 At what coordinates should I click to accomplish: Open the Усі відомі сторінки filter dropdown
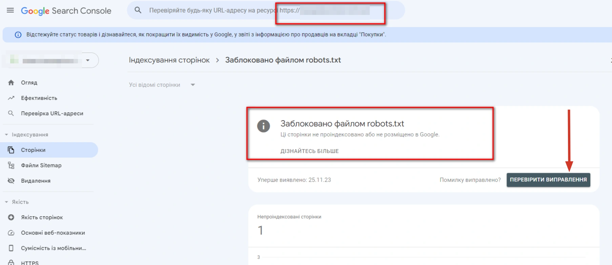[x=193, y=85]
